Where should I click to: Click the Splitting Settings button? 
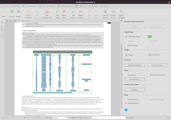pyautogui.click(x=135, y=65)
